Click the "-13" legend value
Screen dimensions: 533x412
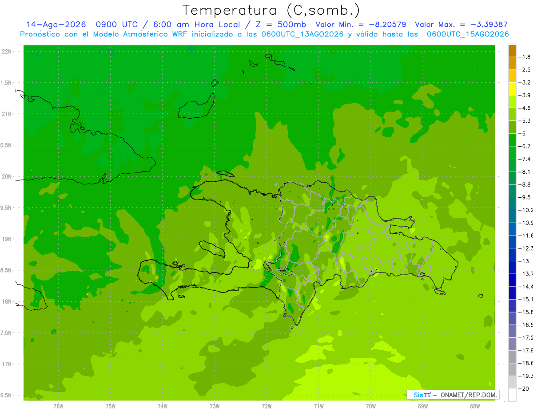pyautogui.click(x=524, y=261)
